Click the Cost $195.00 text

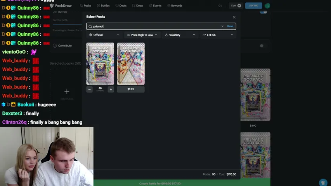[227, 174]
